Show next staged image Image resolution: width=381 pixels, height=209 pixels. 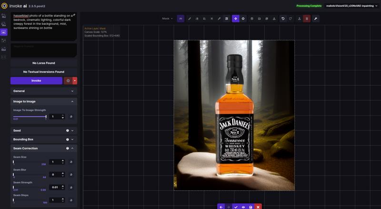228,207
